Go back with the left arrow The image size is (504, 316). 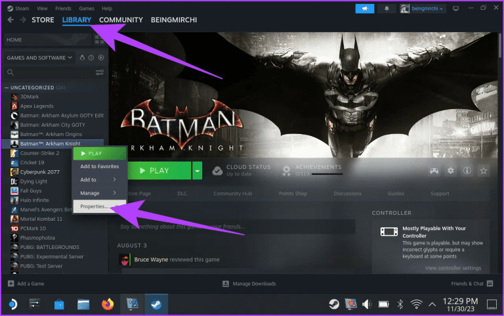coord(10,20)
